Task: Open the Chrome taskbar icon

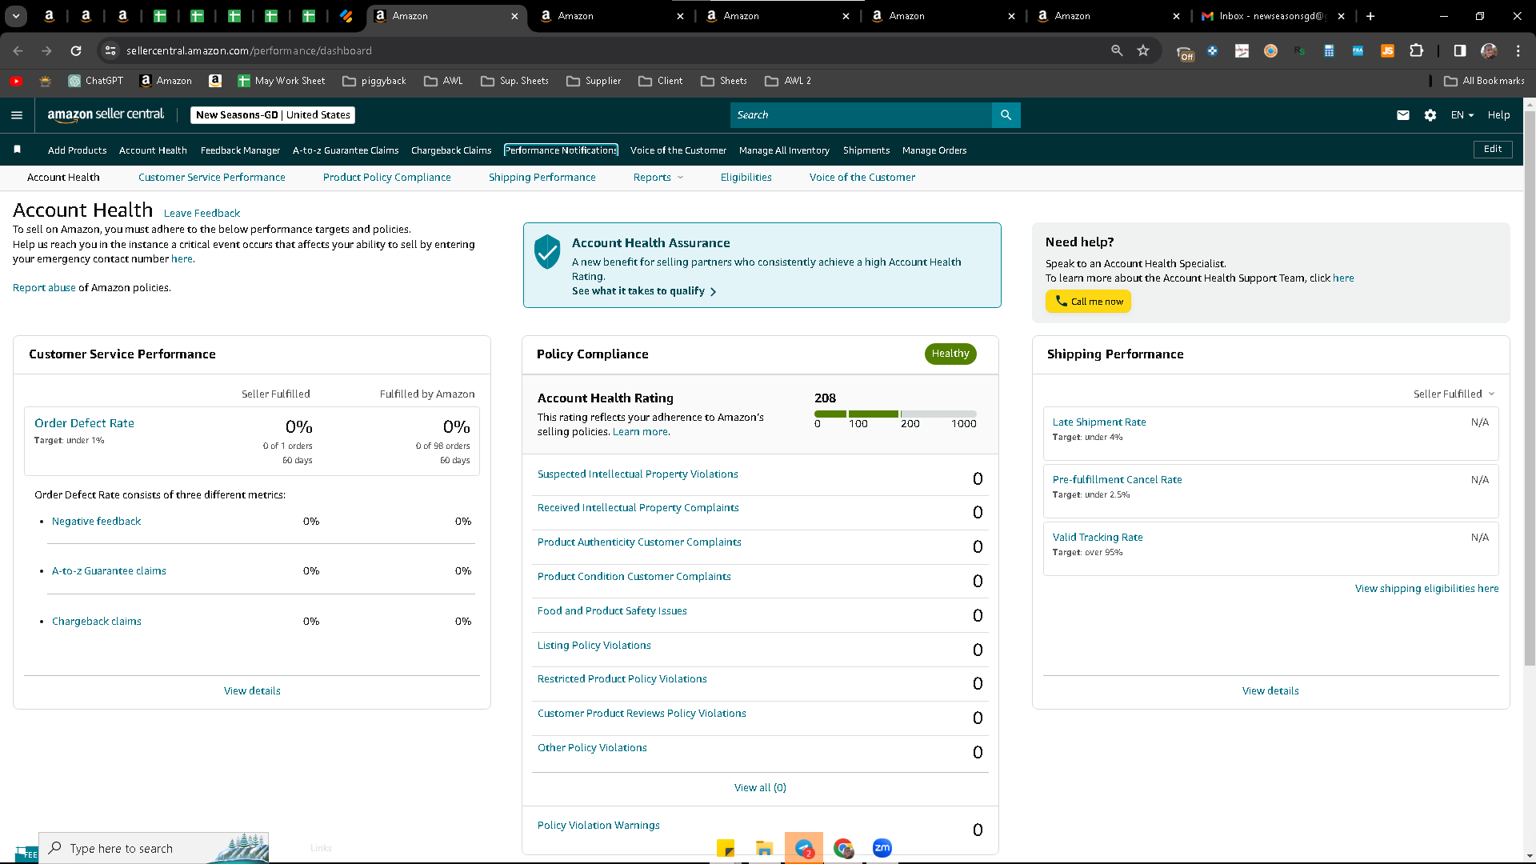Action: click(x=843, y=848)
